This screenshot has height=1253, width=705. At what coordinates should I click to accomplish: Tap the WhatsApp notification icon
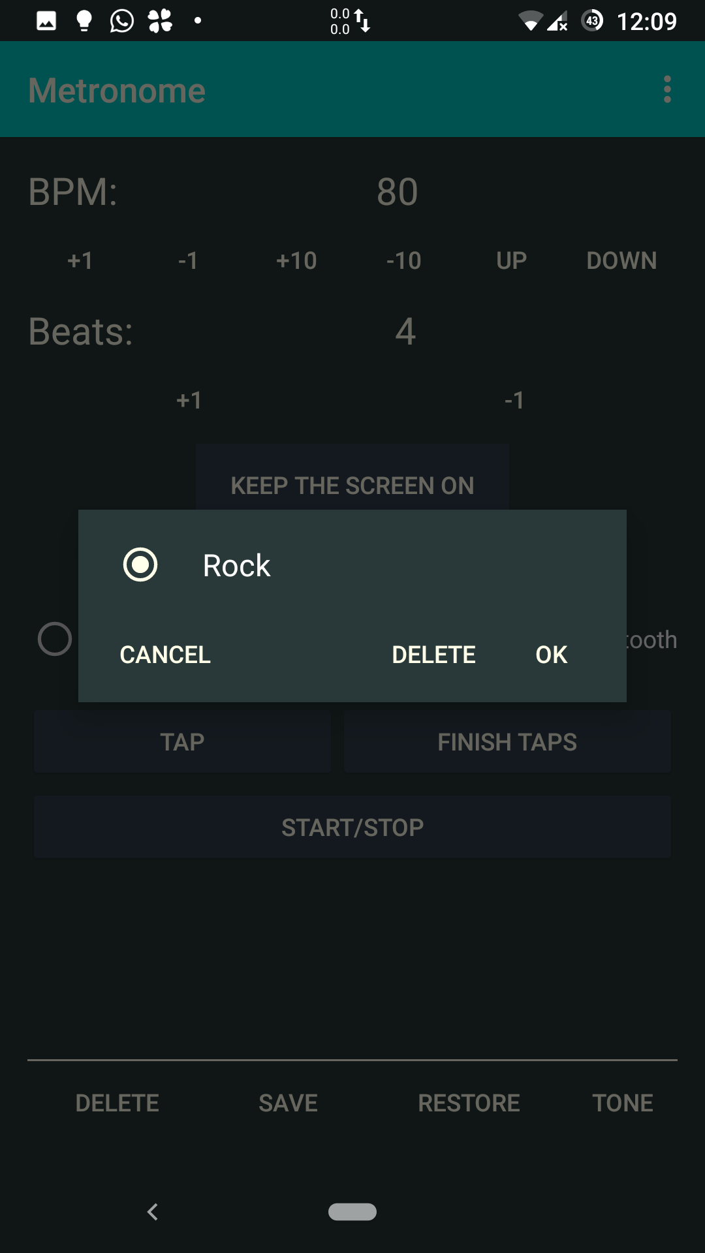click(122, 21)
